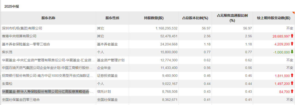Open 全国社保基金四零三组合 shareholder entry
Viewport: 295px width, 105px height.
click(21, 100)
